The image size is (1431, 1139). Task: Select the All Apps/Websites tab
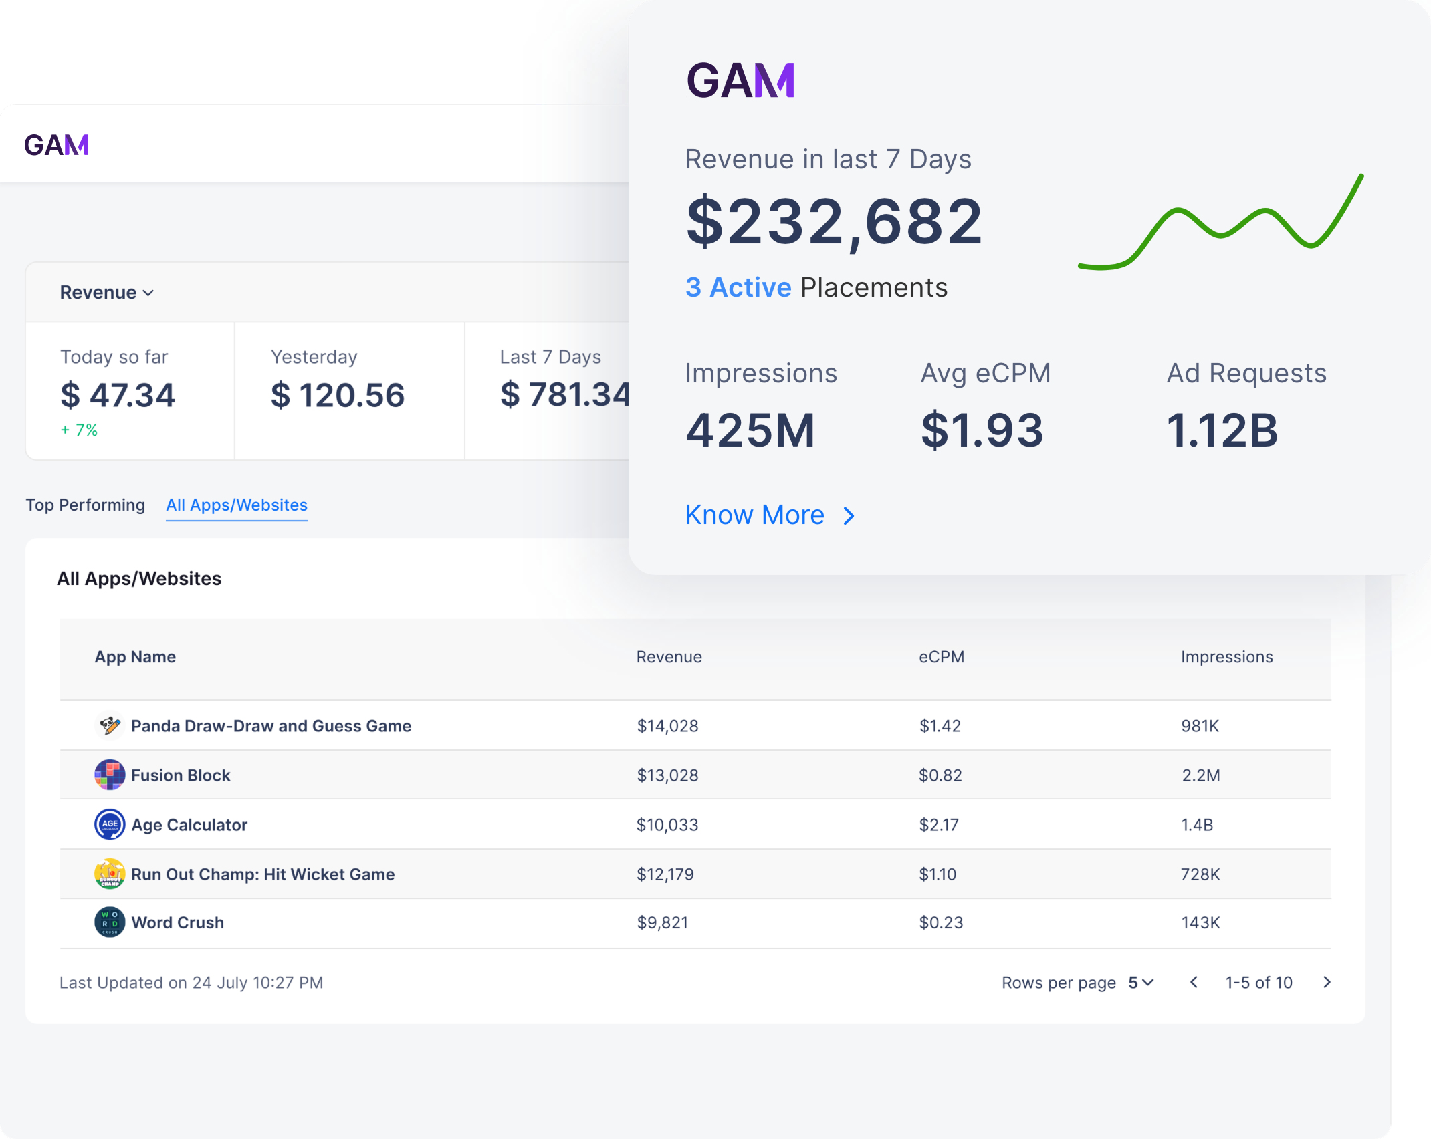click(237, 505)
